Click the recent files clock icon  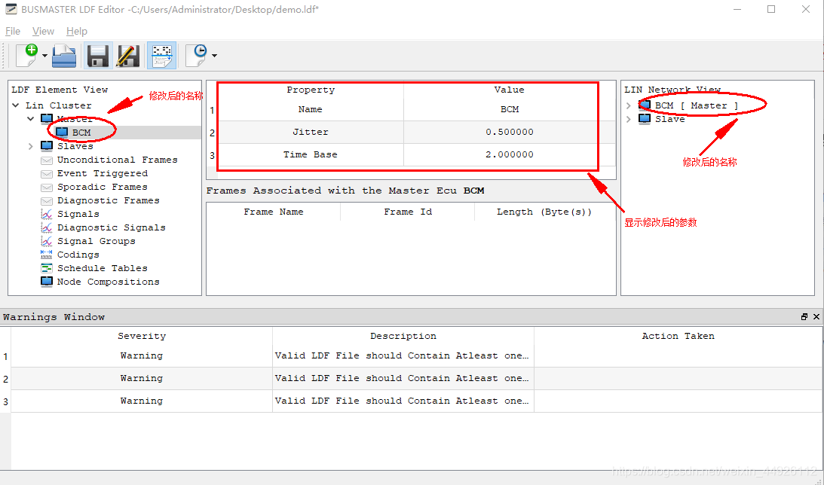click(x=197, y=55)
